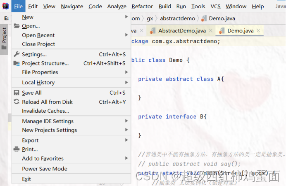Open the VCS menu

coord(215,6)
